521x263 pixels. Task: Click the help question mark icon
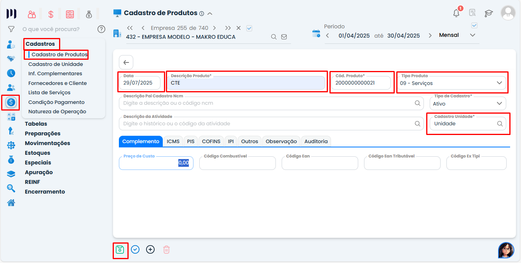click(101, 29)
